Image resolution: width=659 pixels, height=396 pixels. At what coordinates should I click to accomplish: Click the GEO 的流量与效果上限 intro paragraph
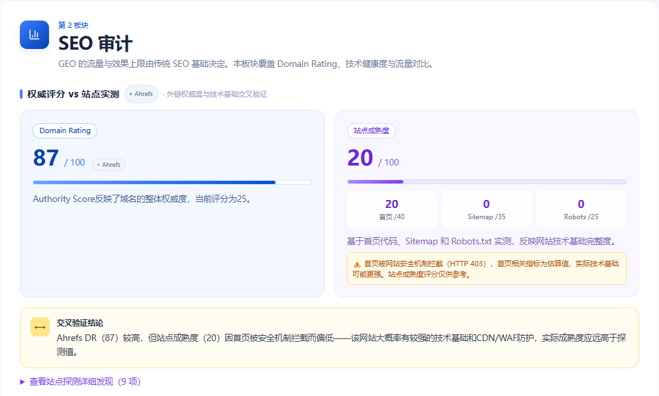tap(246, 64)
